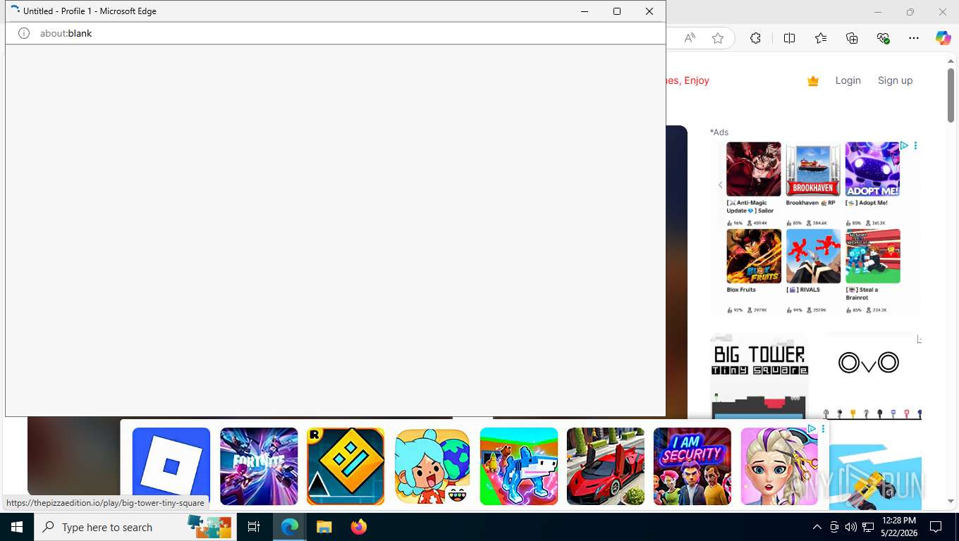Image resolution: width=959 pixels, height=541 pixels.
Task: Open the Blox Fruits ad thumbnail
Action: (754, 256)
